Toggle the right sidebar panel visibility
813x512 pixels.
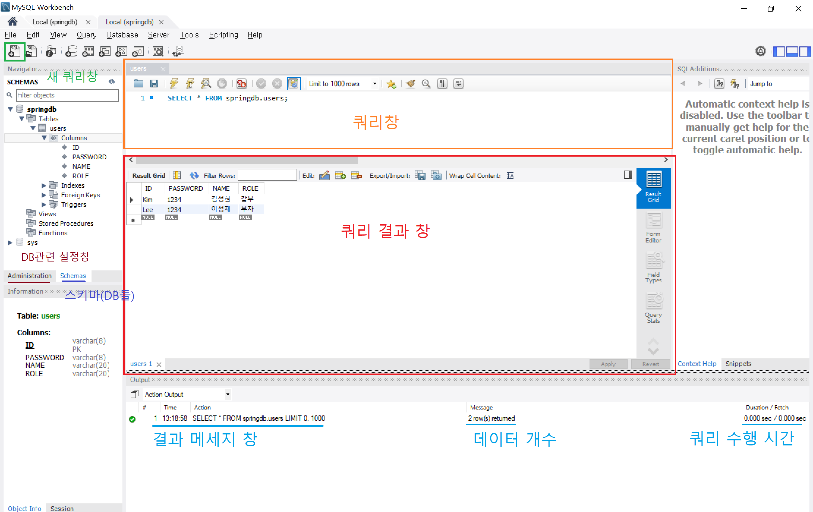click(x=805, y=51)
